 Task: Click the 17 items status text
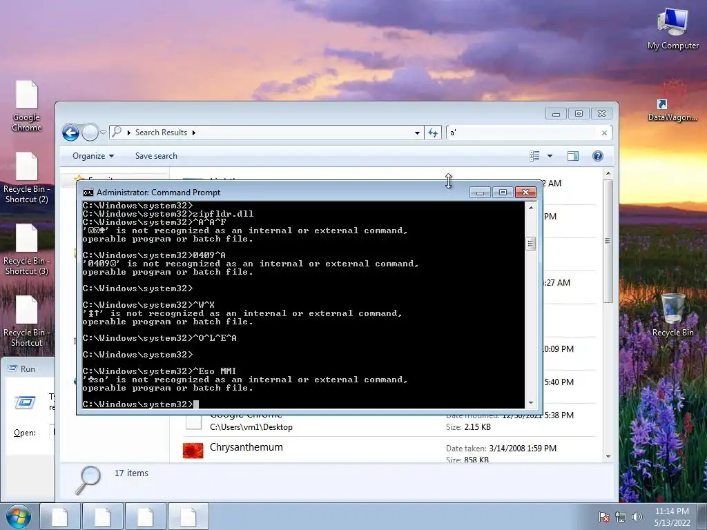coord(131,473)
